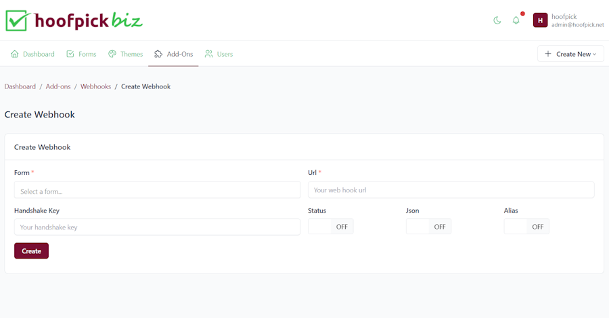
Task: Open the Dashboard tab
Action: click(x=32, y=54)
